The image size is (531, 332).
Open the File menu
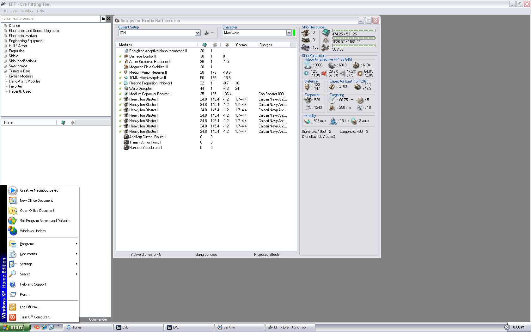pyautogui.click(x=4, y=11)
